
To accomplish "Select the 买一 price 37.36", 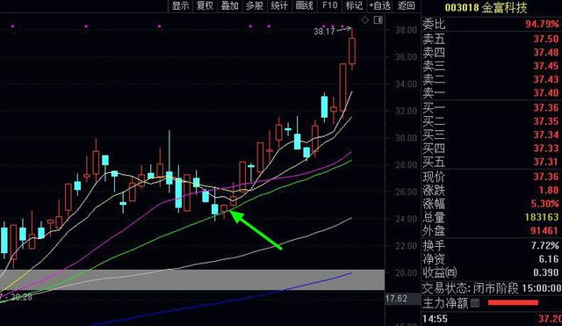I will (546, 107).
